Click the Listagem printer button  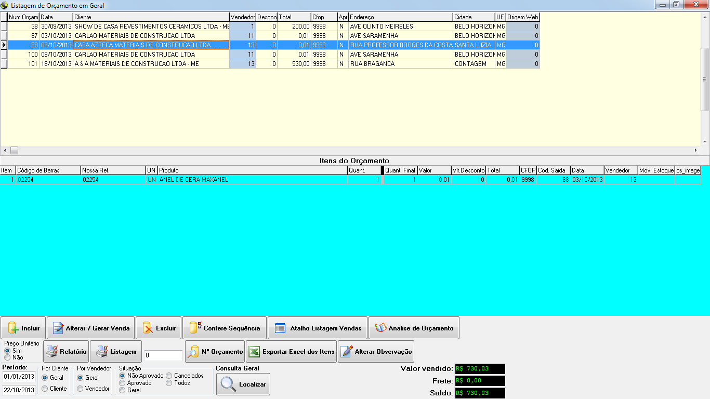coord(115,352)
